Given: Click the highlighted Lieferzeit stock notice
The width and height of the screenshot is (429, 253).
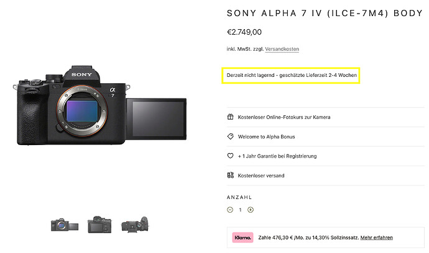Looking at the screenshot, I should 292,76.
